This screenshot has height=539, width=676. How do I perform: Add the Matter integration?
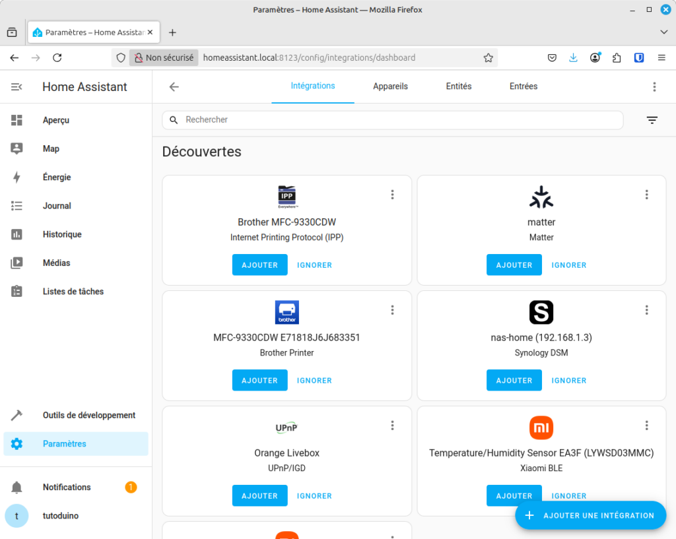[x=514, y=265]
